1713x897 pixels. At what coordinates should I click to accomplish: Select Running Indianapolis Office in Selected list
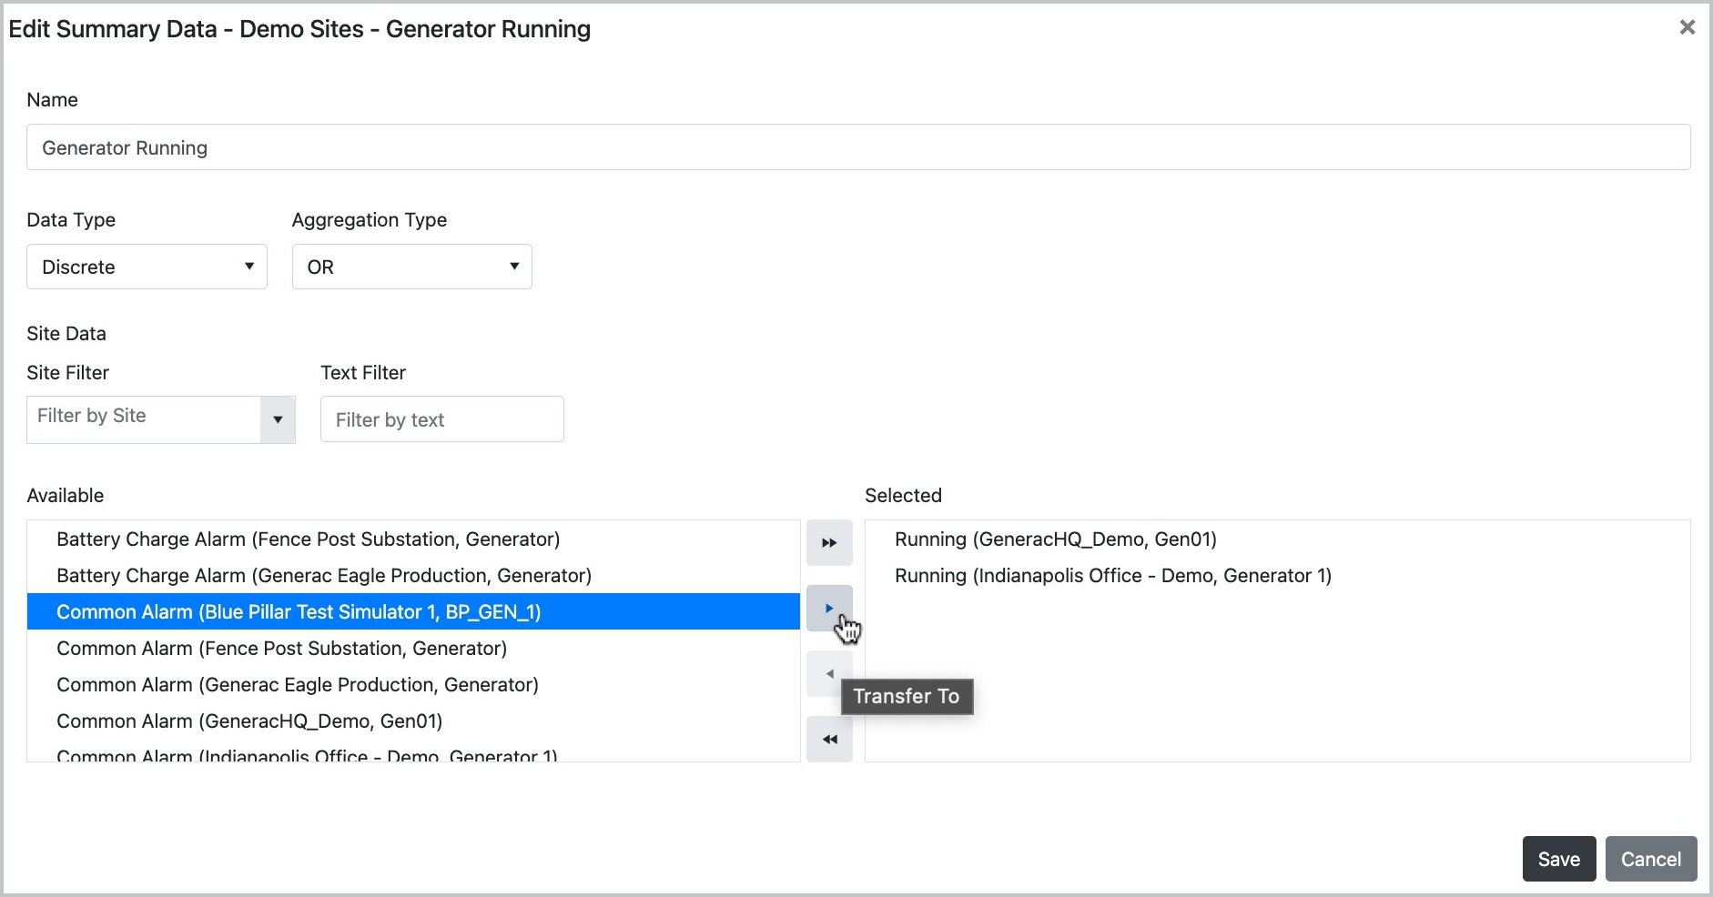pyautogui.click(x=1112, y=576)
